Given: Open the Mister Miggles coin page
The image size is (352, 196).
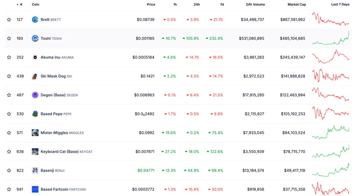Looking at the screenshot, I should tap(62, 132).
